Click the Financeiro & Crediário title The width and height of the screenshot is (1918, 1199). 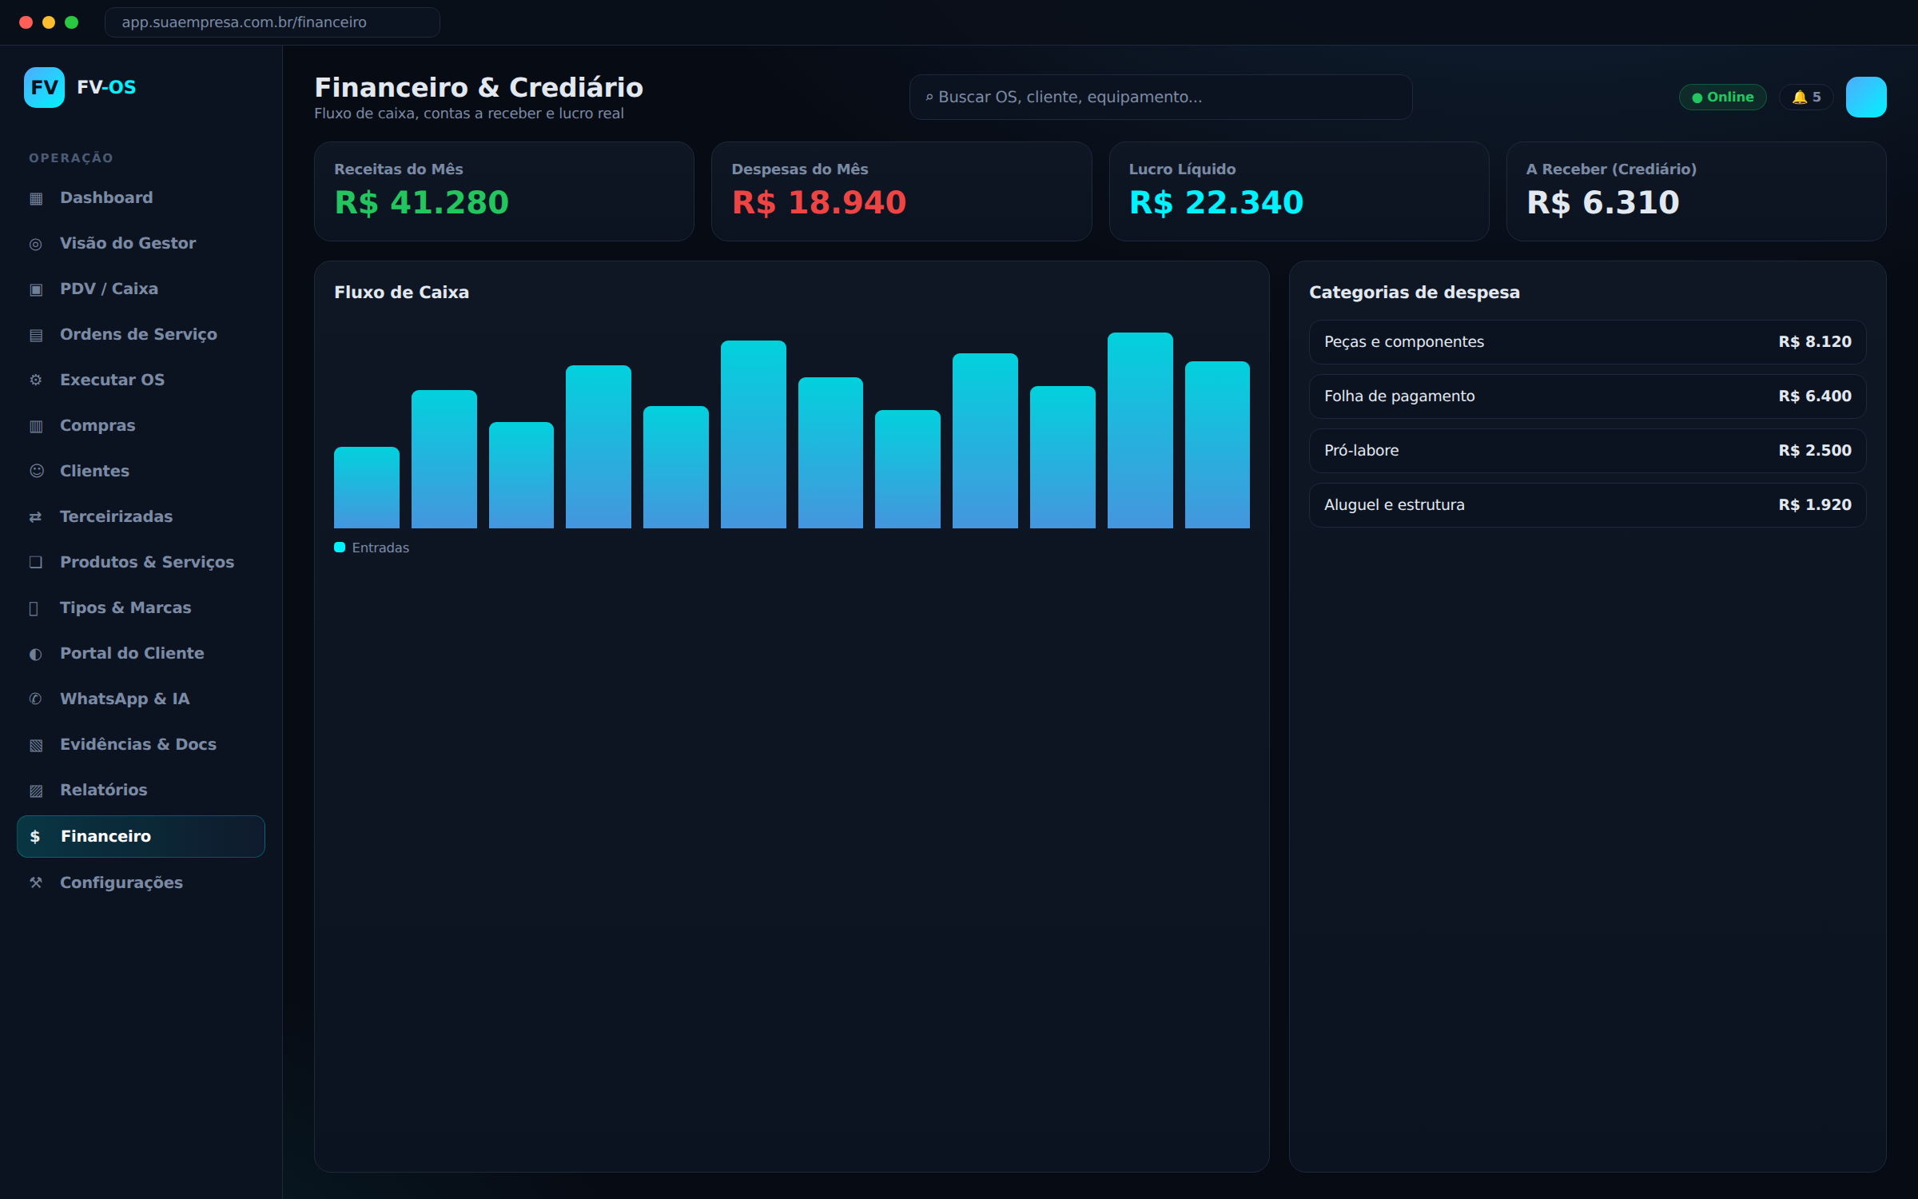[479, 87]
